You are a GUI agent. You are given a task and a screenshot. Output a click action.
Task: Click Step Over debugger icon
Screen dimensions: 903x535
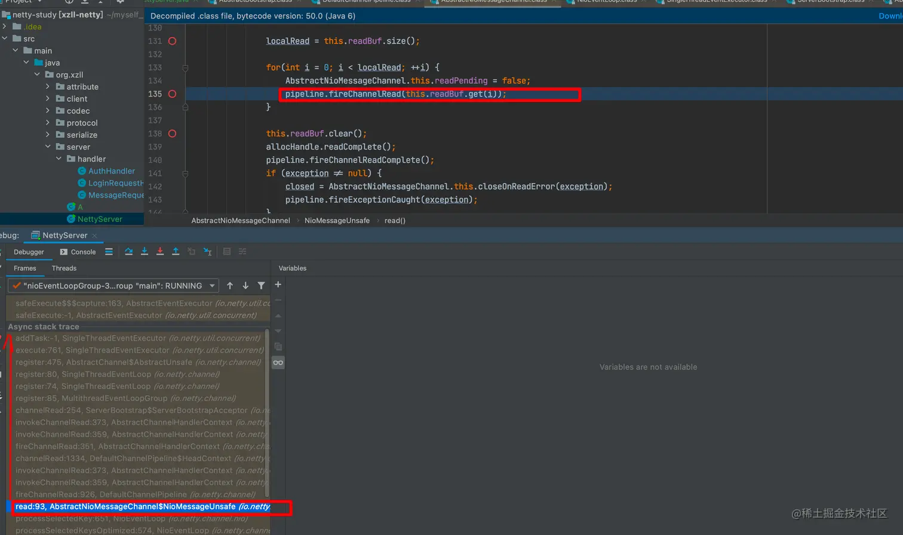pyautogui.click(x=128, y=252)
